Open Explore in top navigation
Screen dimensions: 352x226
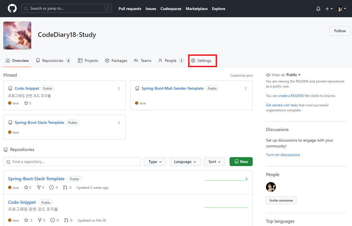218,9
